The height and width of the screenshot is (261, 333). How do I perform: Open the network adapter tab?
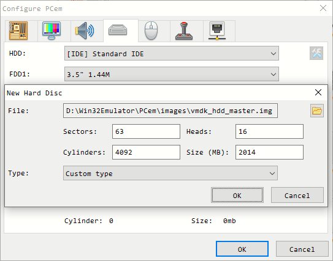coord(217,31)
